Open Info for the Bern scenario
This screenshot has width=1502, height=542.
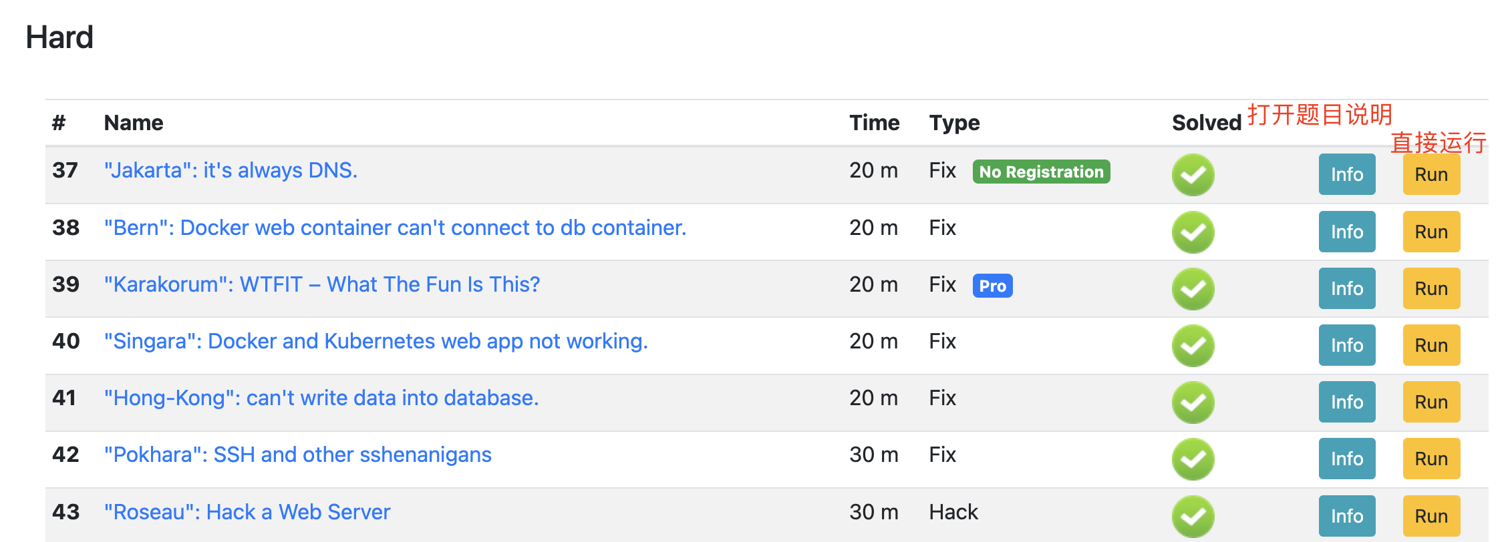(x=1347, y=232)
